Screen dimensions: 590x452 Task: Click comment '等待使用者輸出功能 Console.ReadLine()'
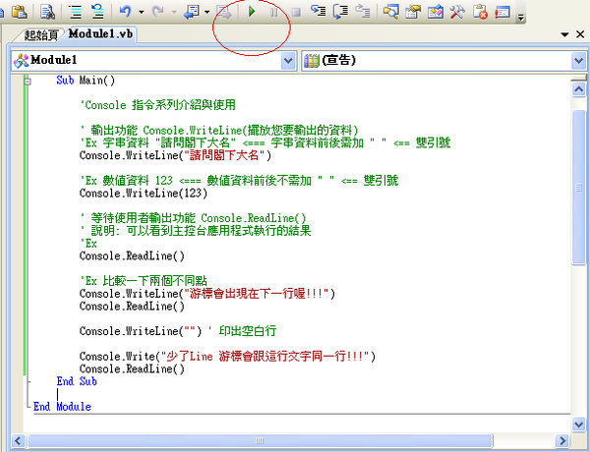194,218
